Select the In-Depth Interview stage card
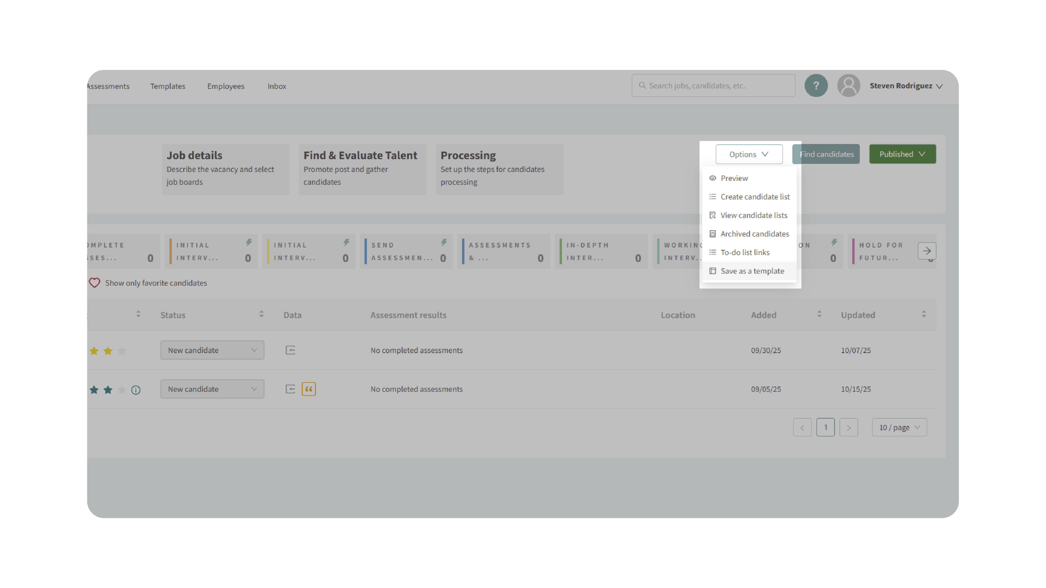This screenshot has width=1046, height=588. click(x=601, y=251)
